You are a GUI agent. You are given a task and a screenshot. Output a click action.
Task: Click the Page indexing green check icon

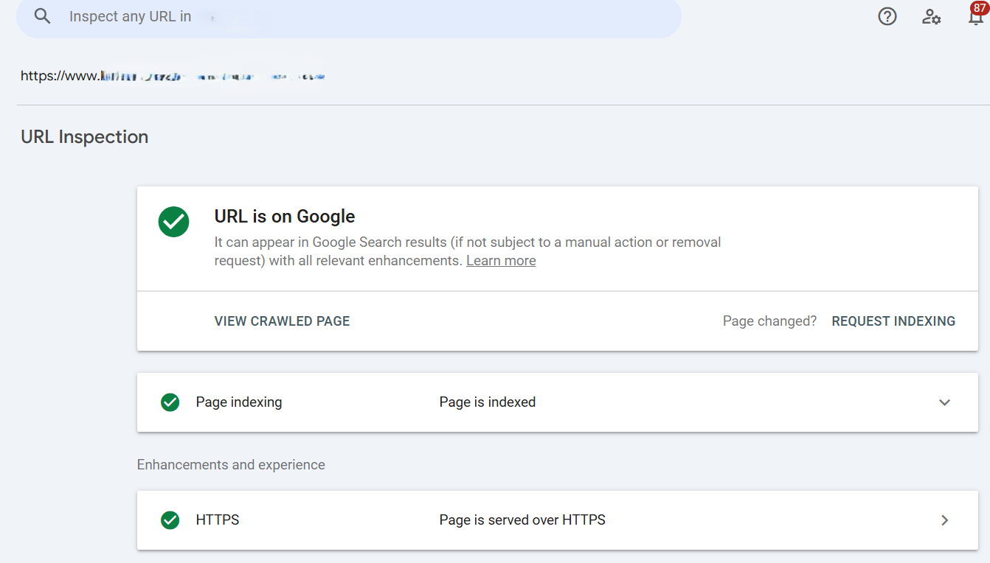[170, 402]
